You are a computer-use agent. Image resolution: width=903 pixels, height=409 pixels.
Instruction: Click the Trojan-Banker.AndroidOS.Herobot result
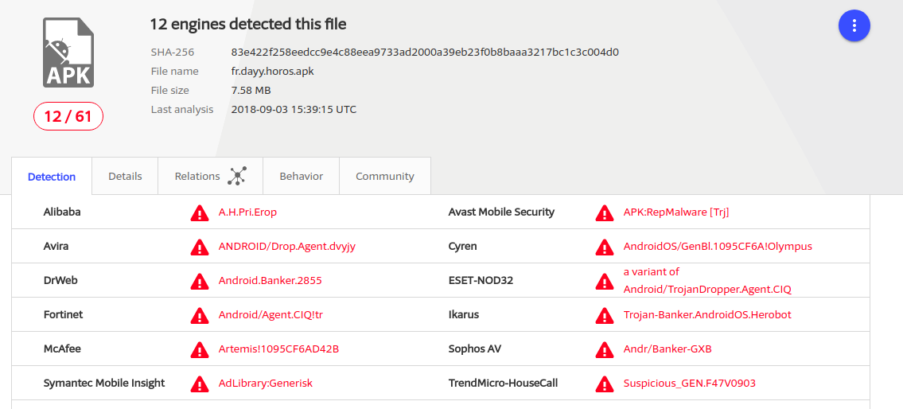[x=706, y=315]
